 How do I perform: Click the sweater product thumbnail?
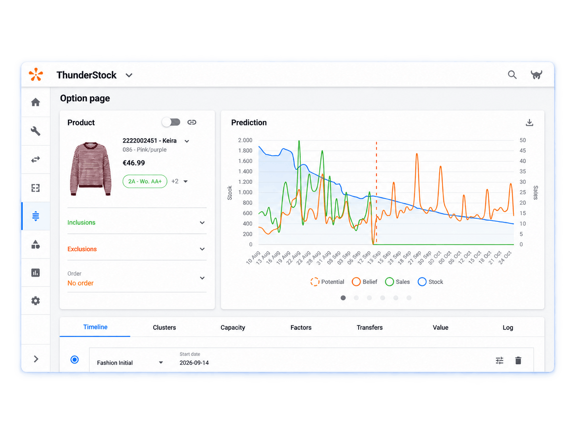pyautogui.click(x=91, y=169)
